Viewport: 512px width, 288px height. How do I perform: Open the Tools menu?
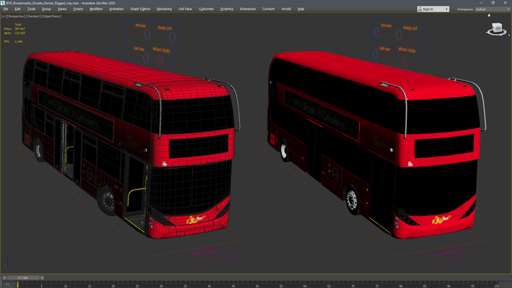coord(31,9)
